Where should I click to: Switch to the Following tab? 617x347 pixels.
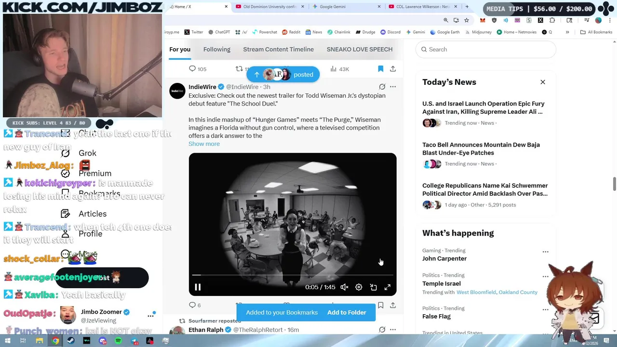(217, 49)
